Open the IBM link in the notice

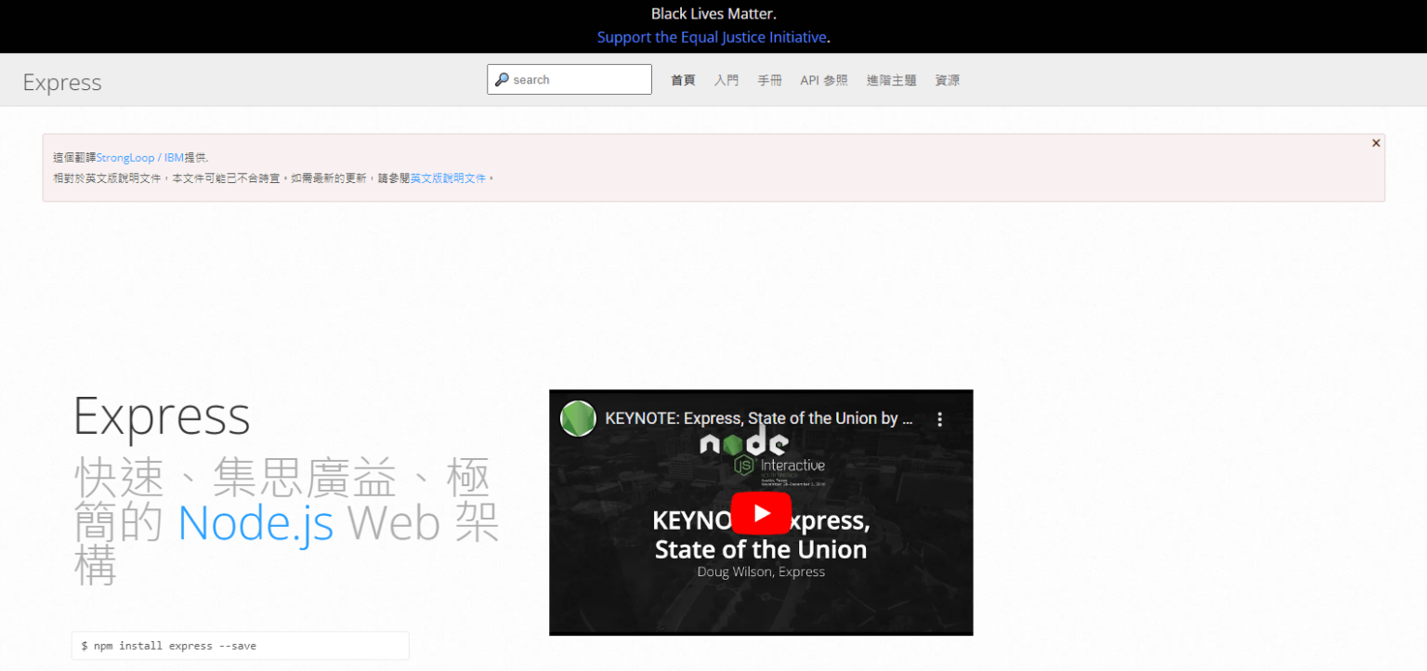click(x=173, y=157)
